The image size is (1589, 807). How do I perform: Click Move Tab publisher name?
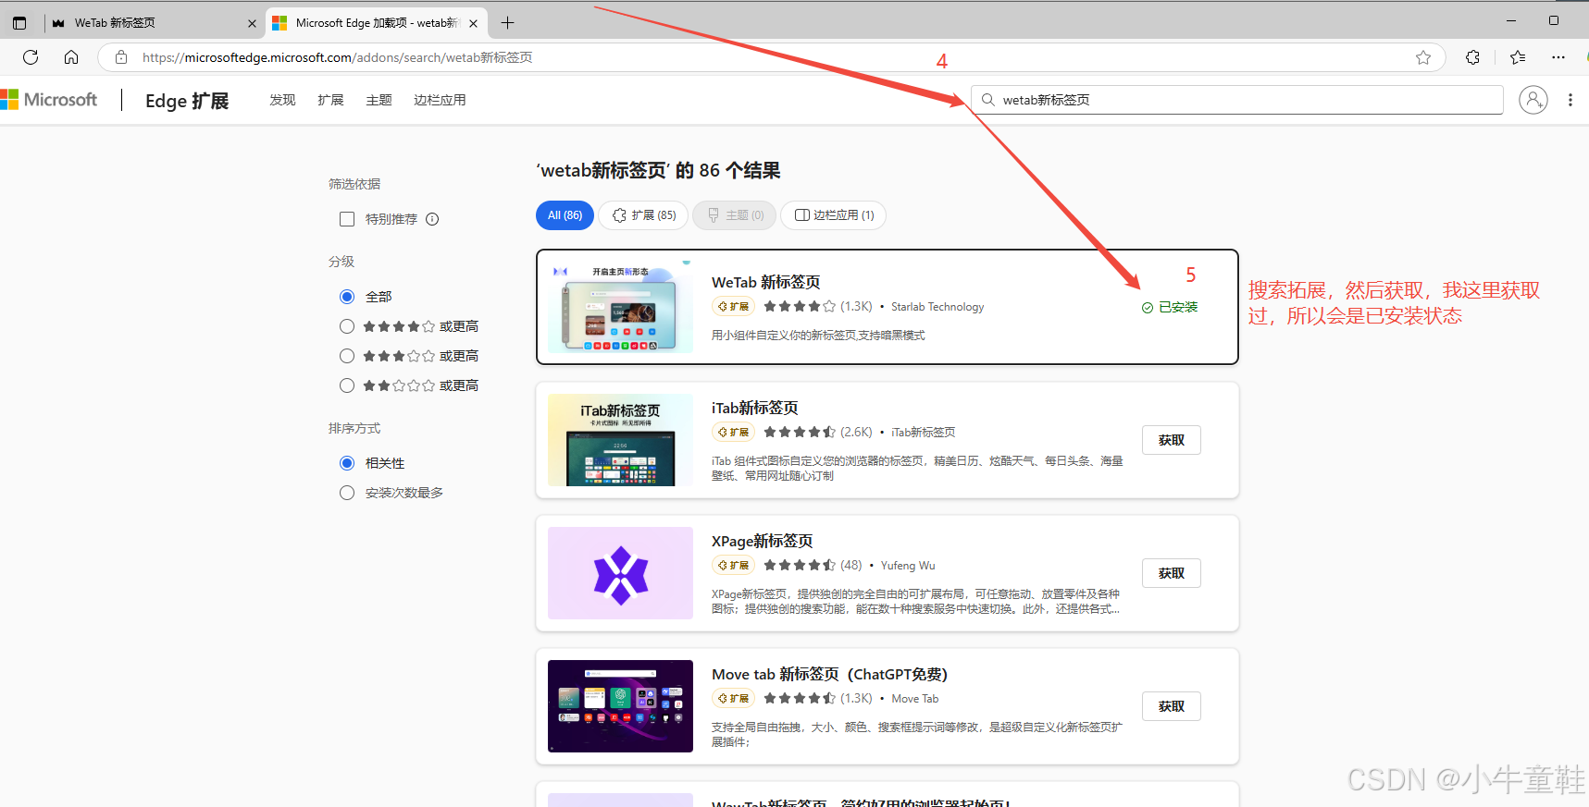click(x=915, y=699)
